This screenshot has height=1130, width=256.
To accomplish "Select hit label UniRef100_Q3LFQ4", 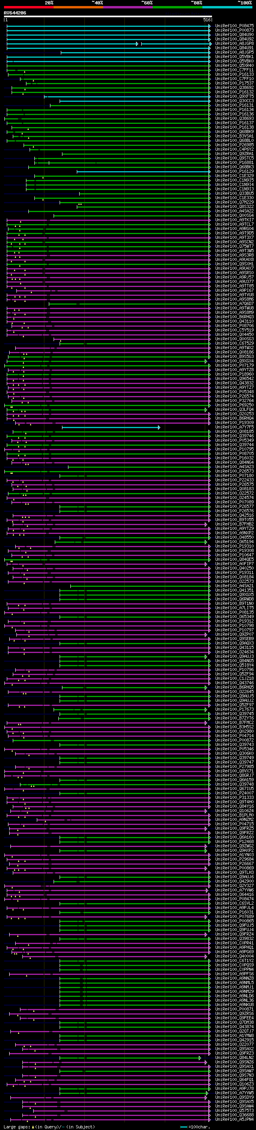I will [x=234, y=410].
